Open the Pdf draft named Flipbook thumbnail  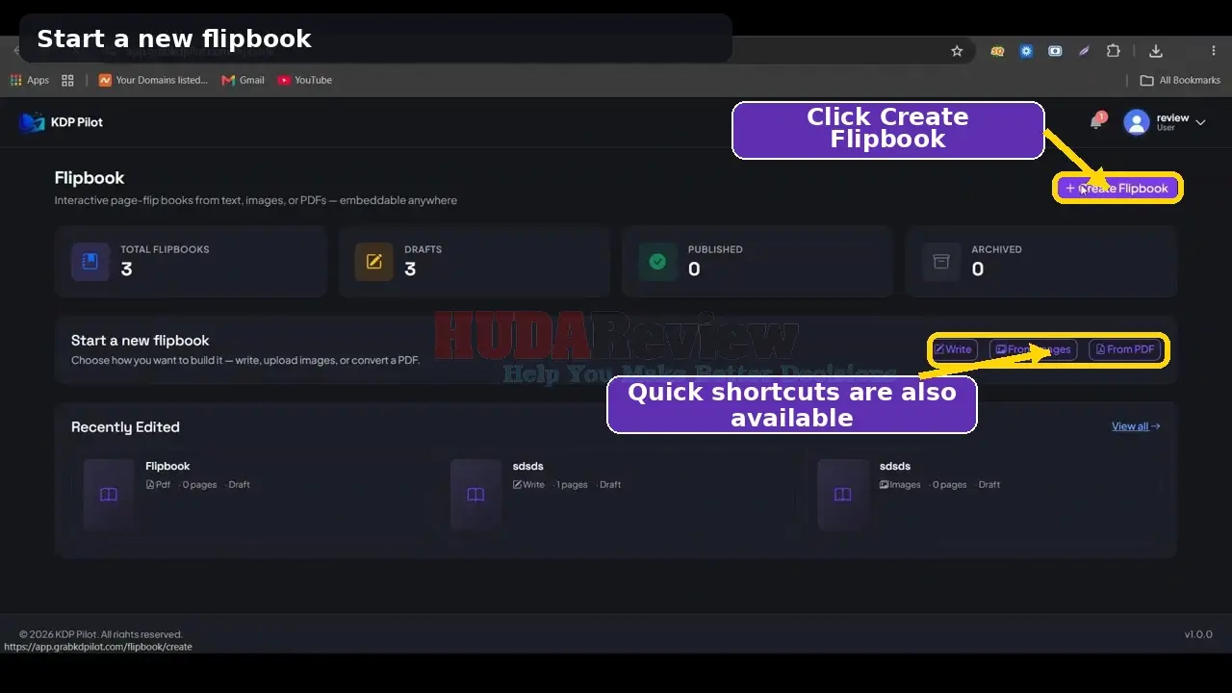click(109, 494)
